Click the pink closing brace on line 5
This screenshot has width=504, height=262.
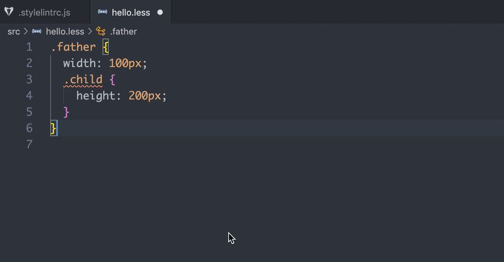click(x=66, y=112)
